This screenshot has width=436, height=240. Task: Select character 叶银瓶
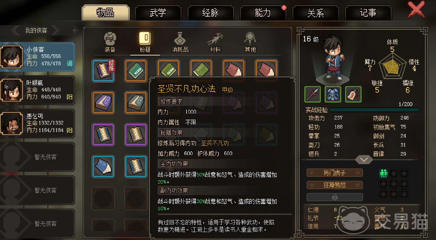point(37,90)
